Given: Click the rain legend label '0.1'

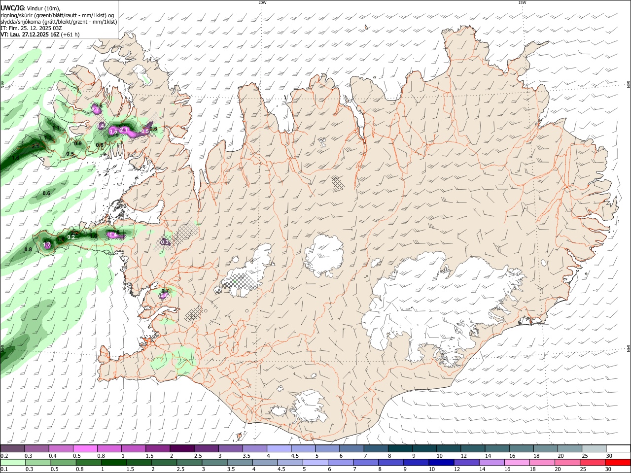Looking at the screenshot, I should pyautogui.click(x=4, y=469).
